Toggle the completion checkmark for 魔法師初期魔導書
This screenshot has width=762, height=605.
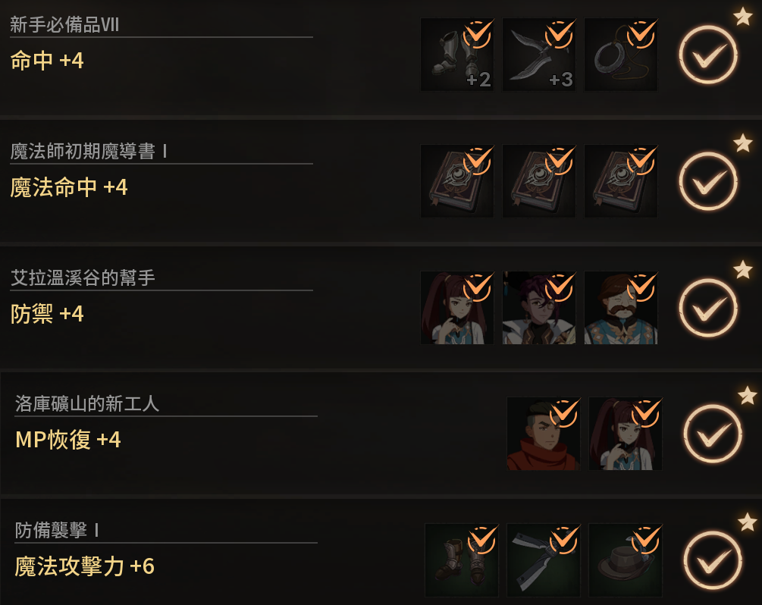click(708, 181)
